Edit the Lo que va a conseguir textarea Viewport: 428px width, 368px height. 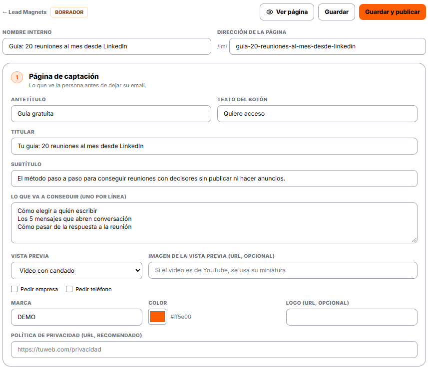pyautogui.click(x=214, y=223)
